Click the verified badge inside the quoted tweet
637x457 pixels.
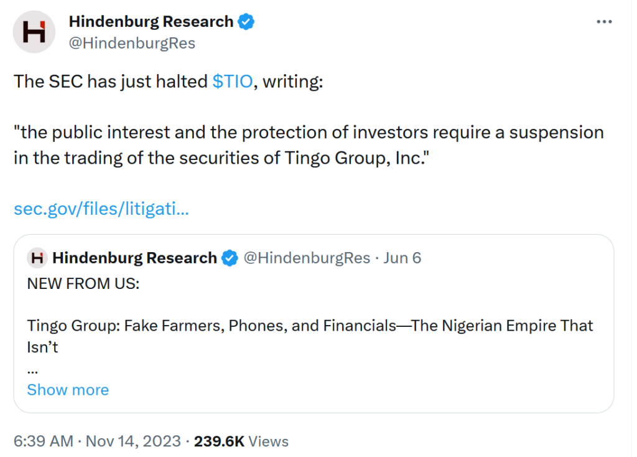[x=230, y=258]
